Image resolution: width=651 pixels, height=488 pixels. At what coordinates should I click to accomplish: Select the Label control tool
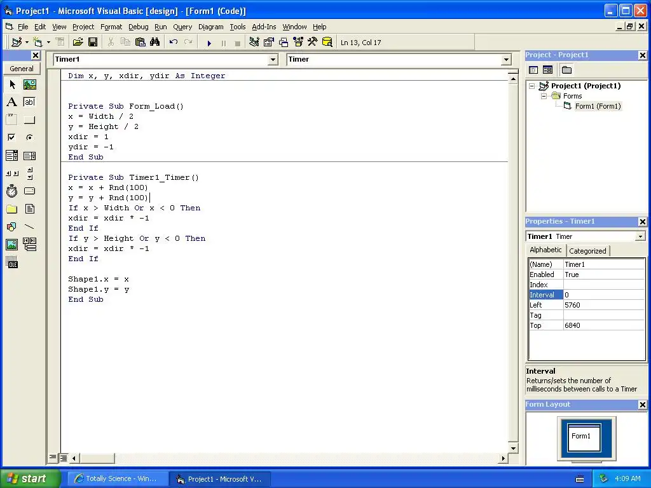[x=12, y=102]
